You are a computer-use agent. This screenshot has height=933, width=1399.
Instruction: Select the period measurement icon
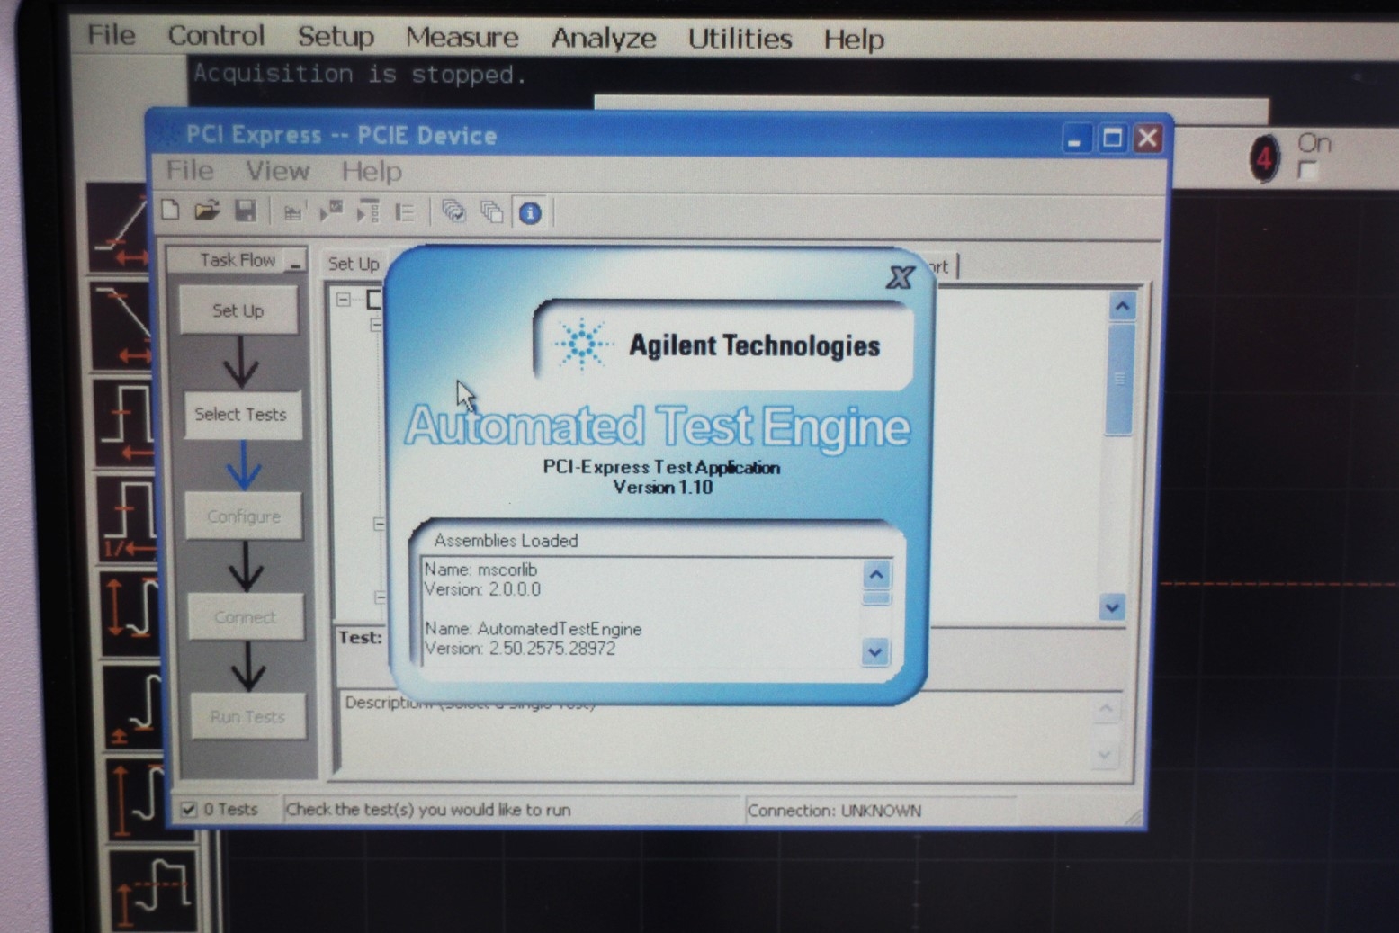coord(126,423)
